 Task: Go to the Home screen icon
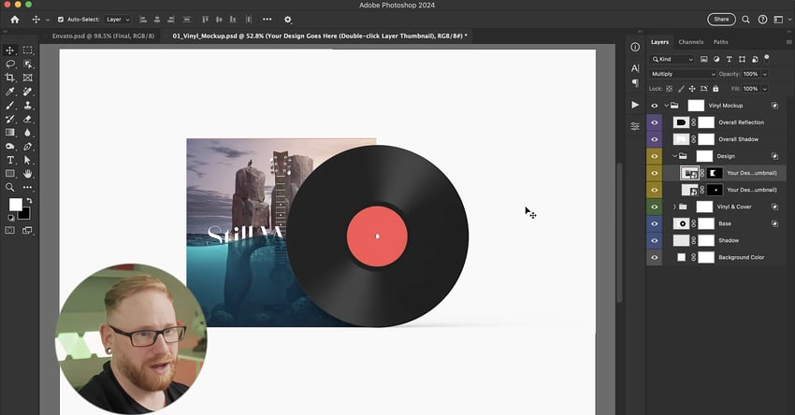point(15,20)
